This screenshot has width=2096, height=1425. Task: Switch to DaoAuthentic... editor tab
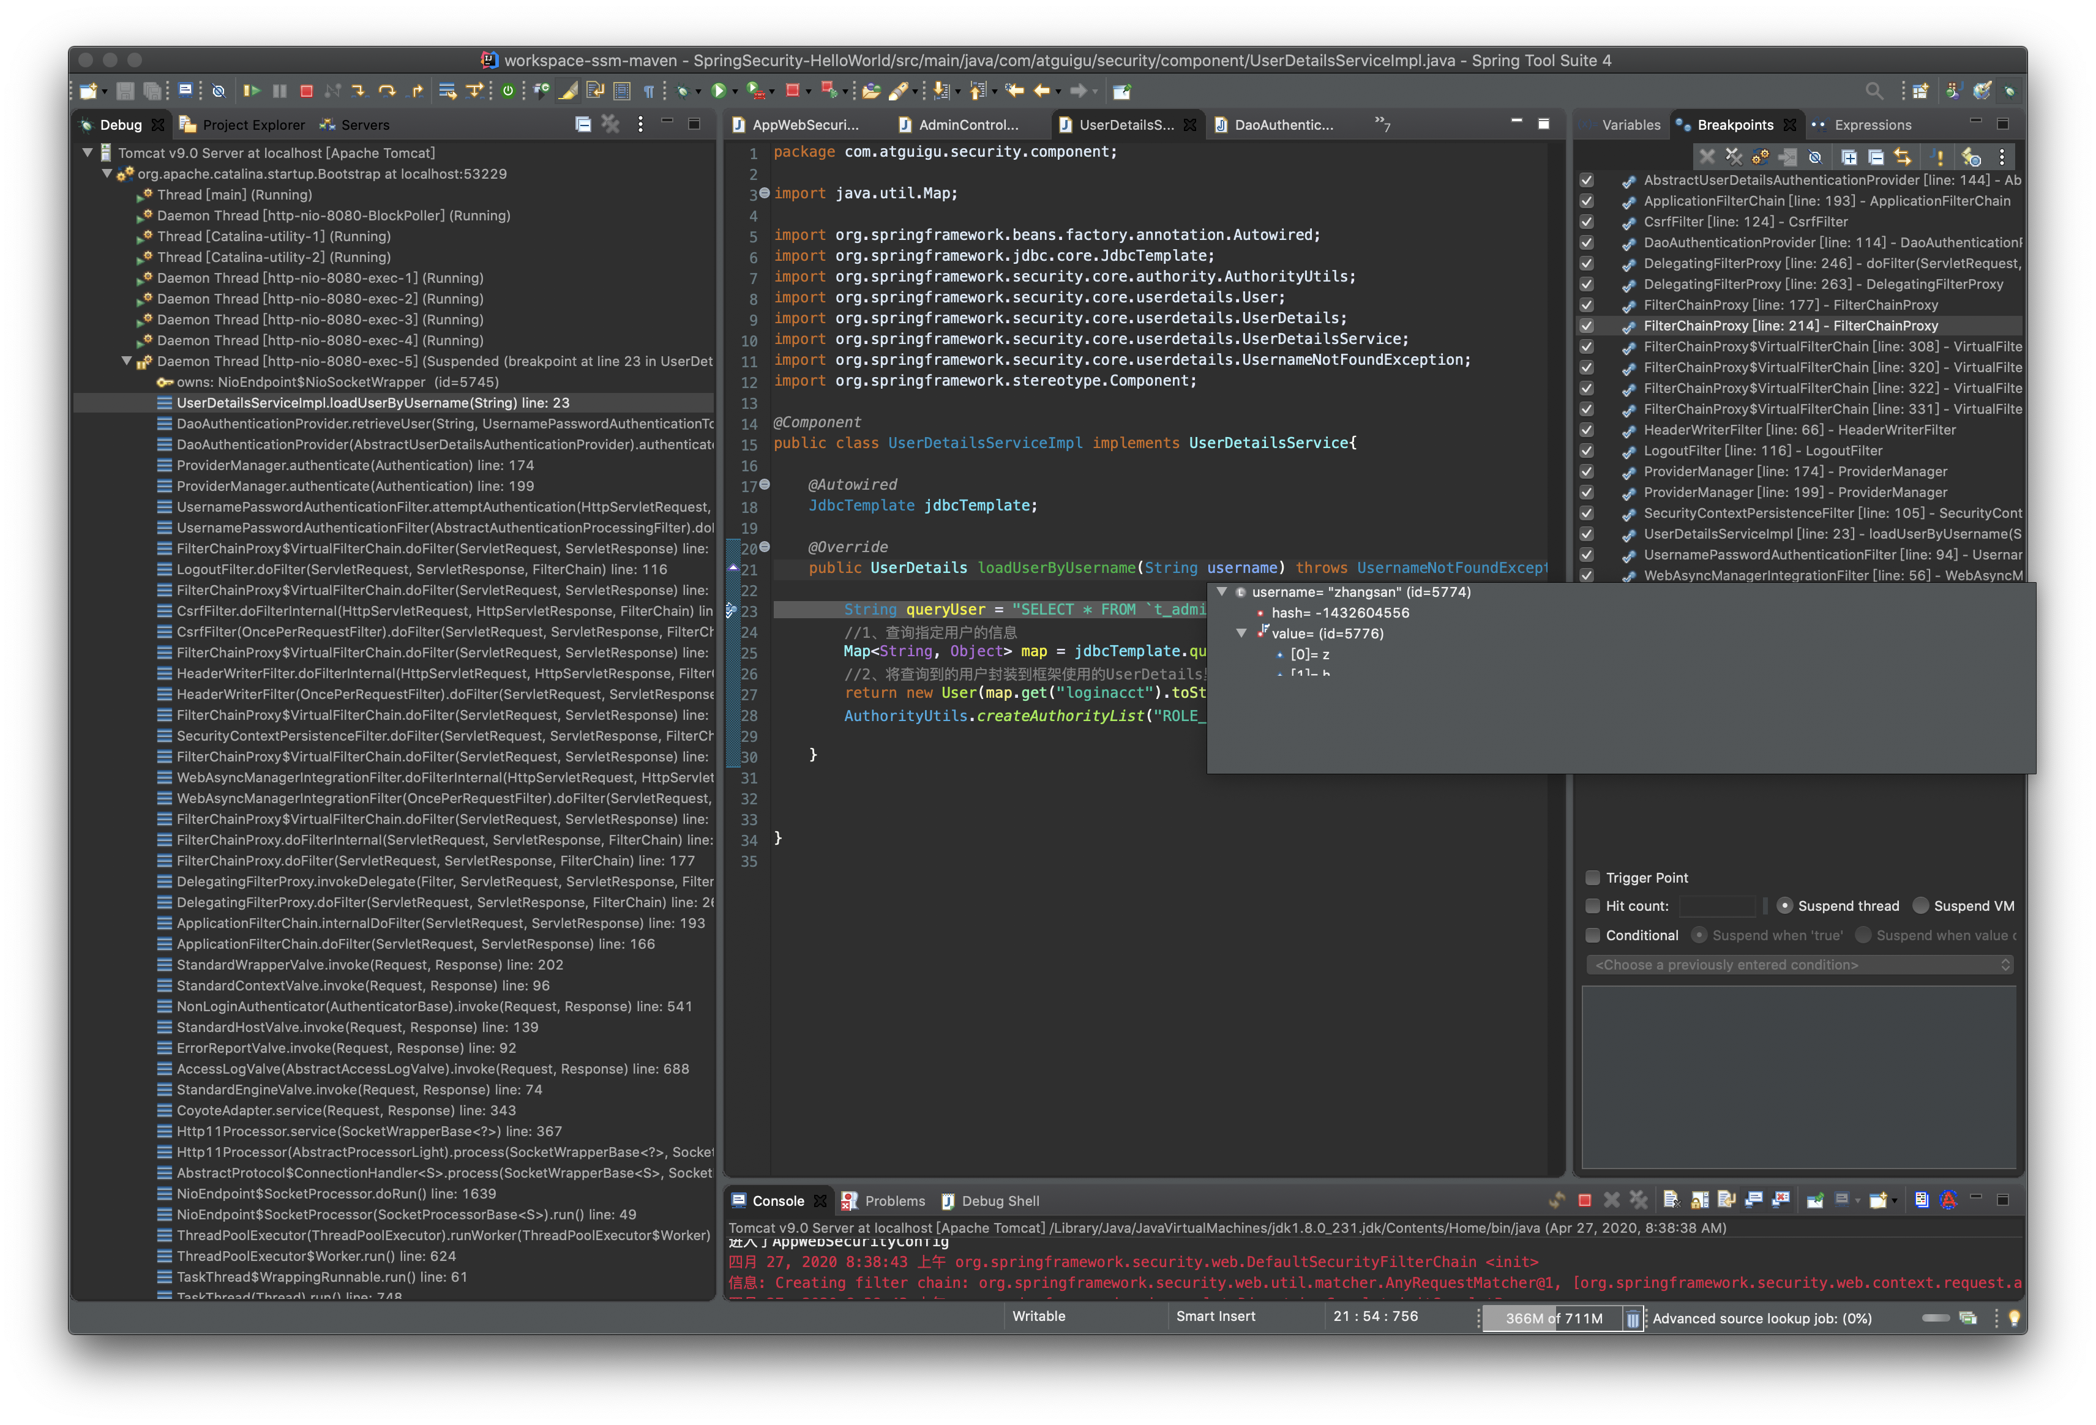pos(1273,124)
